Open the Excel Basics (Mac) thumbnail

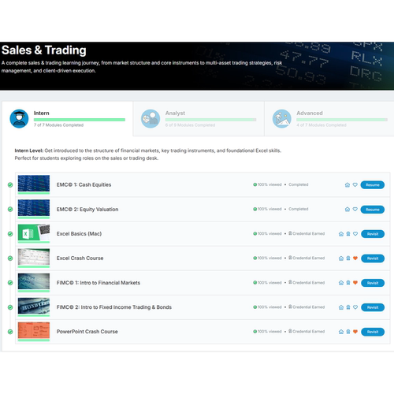coord(34,233)
